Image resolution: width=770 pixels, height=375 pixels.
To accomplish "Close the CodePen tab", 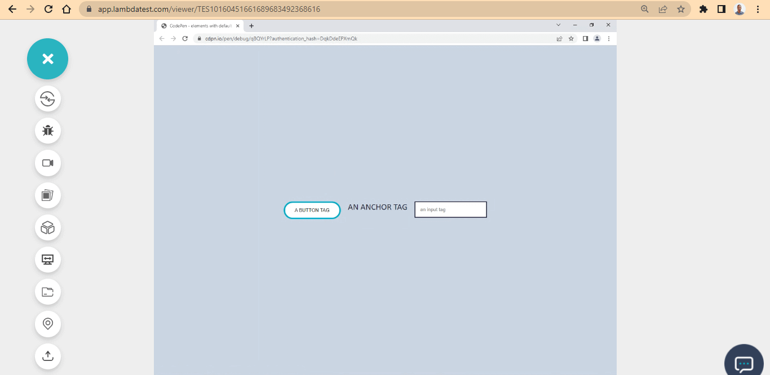I will [238, 25].
